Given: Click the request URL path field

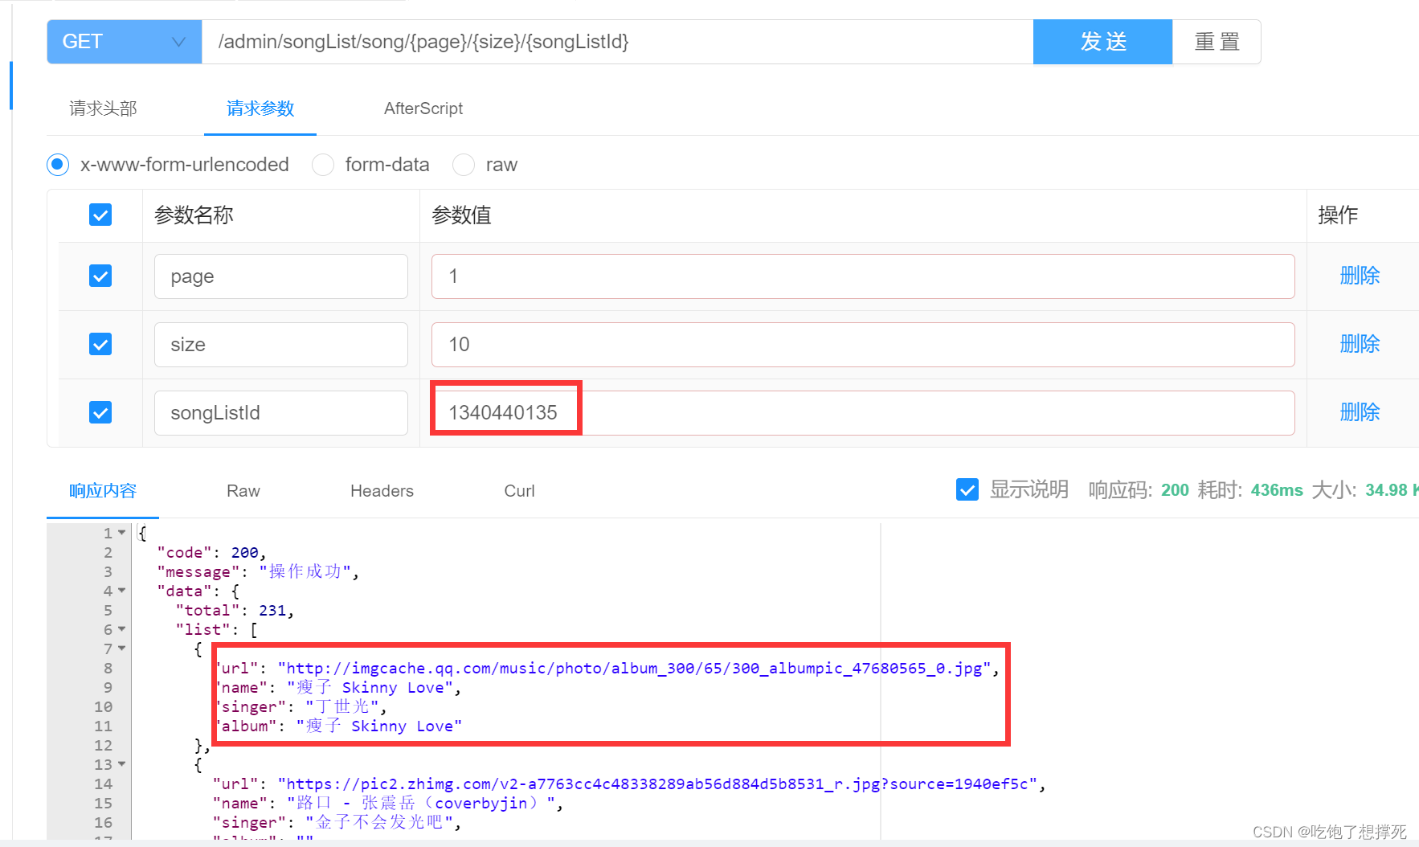Looking at the screenshot, I should [617, 42].
